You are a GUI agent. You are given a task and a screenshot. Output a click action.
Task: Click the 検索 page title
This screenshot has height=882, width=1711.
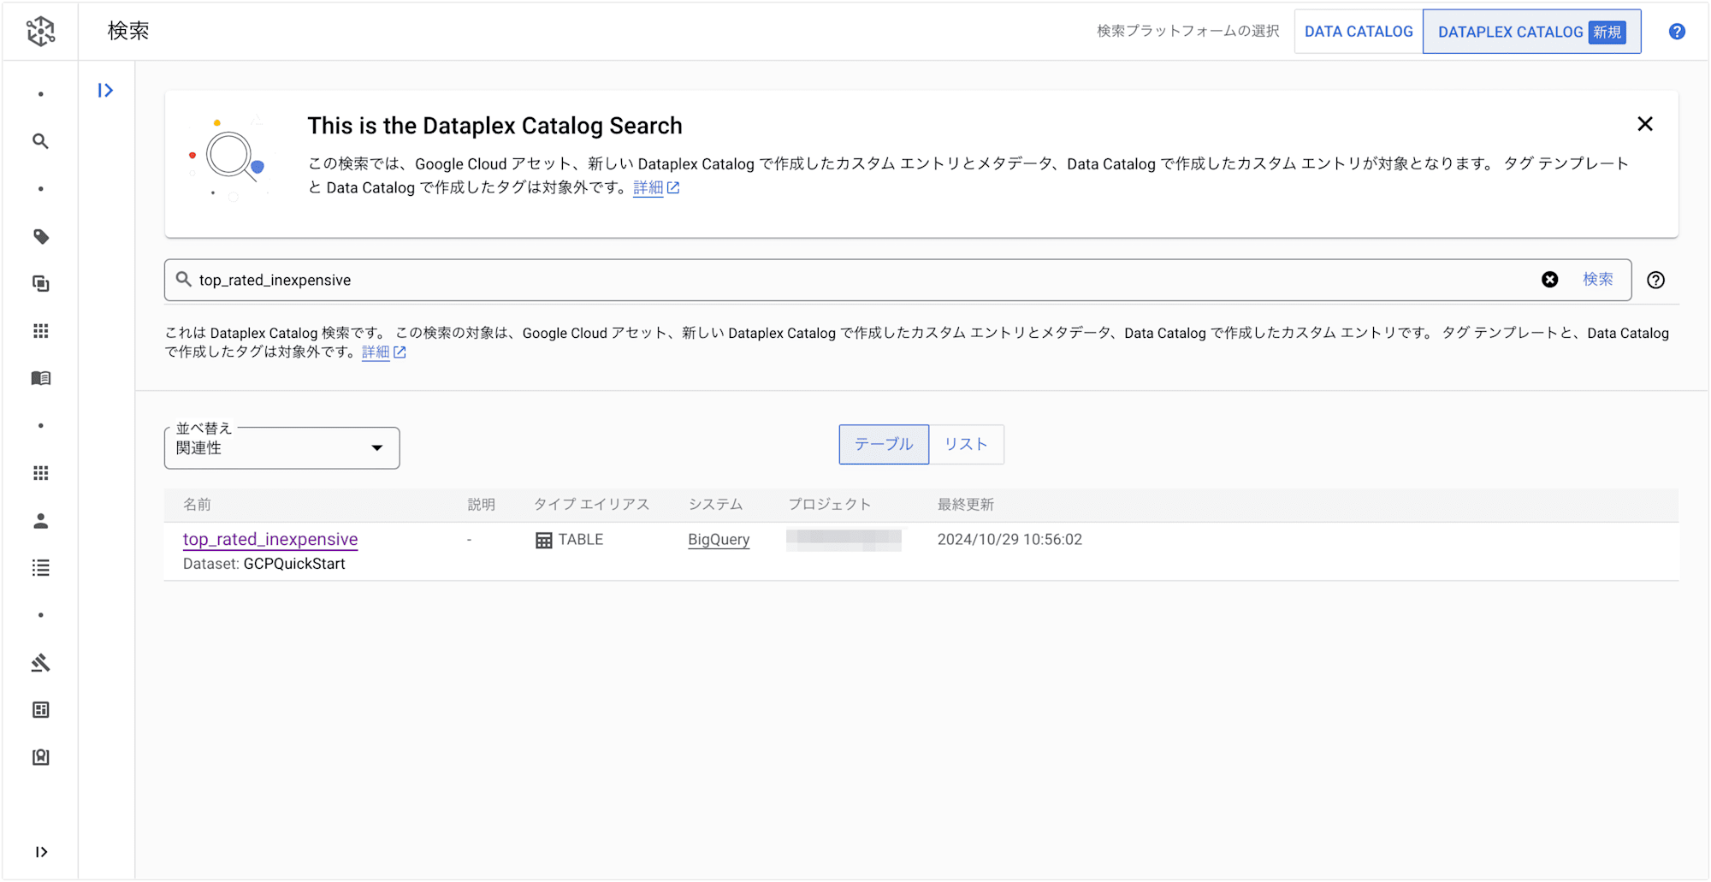coord(128,31)
